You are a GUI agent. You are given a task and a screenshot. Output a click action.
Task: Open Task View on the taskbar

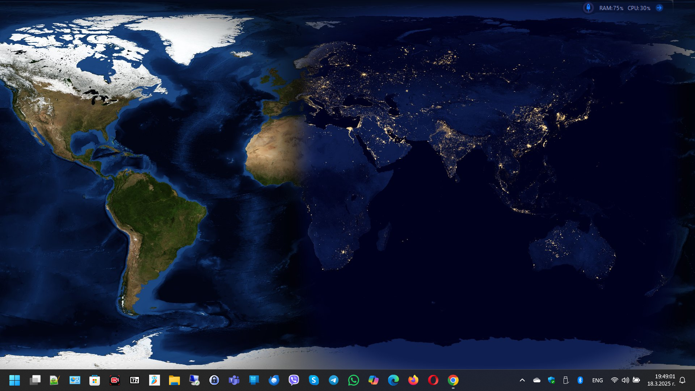[x=35, y=380]
